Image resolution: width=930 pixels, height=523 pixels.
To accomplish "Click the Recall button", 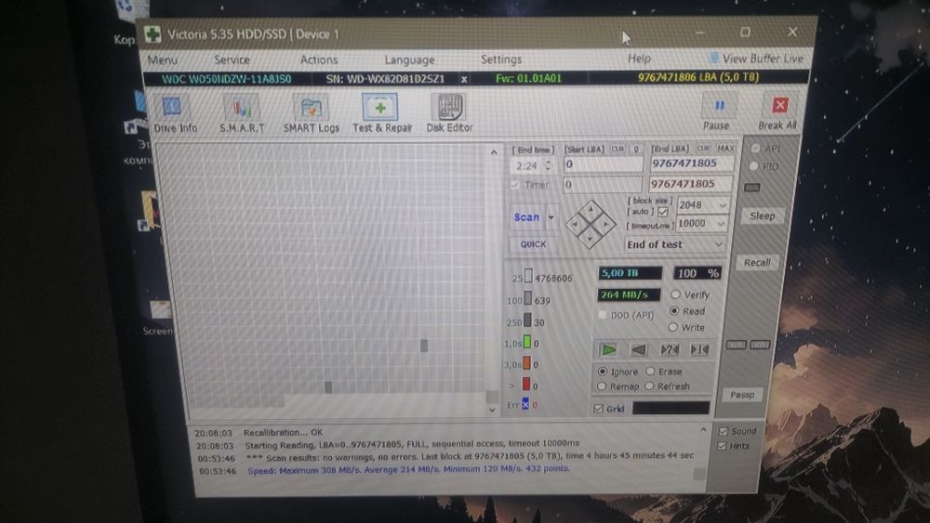I will (757, 262).
